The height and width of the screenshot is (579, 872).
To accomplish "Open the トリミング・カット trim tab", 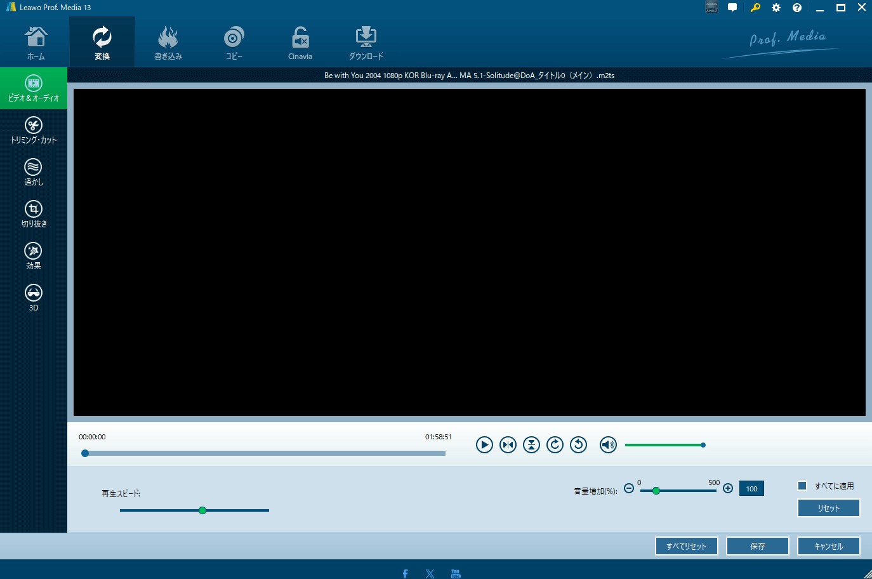I will click(34, 130).
